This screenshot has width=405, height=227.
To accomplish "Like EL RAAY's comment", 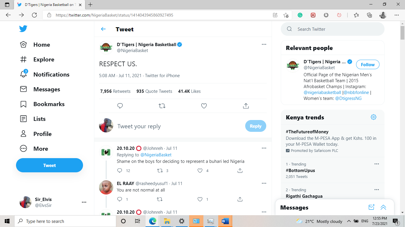I will point(200,199).
